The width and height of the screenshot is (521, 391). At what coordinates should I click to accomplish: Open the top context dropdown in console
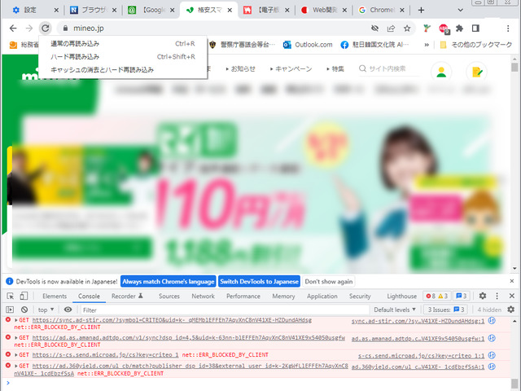point(46,310)
